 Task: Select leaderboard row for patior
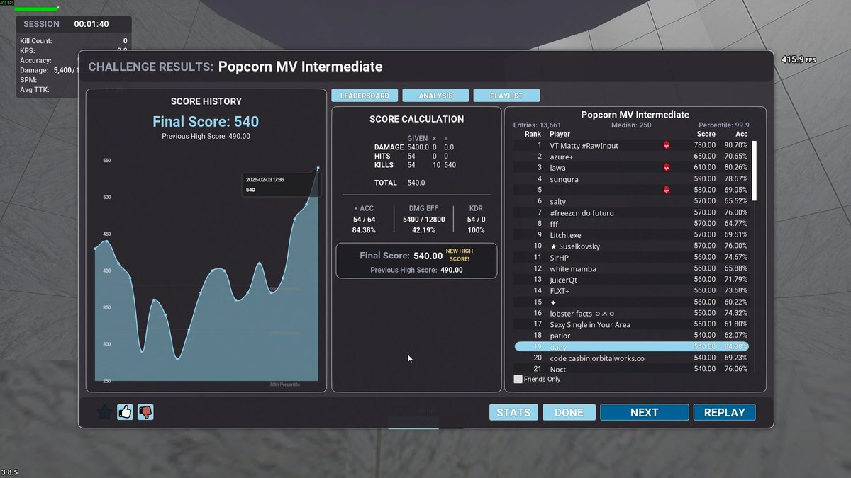pyautogui.click(x=631, y=336)
